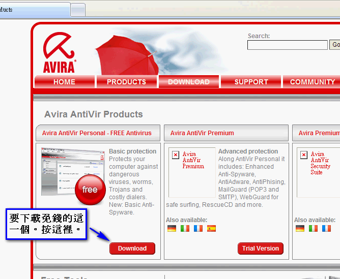The image size is (340, 279).
Task: Focus the Search text field
Action: (287, 45)
